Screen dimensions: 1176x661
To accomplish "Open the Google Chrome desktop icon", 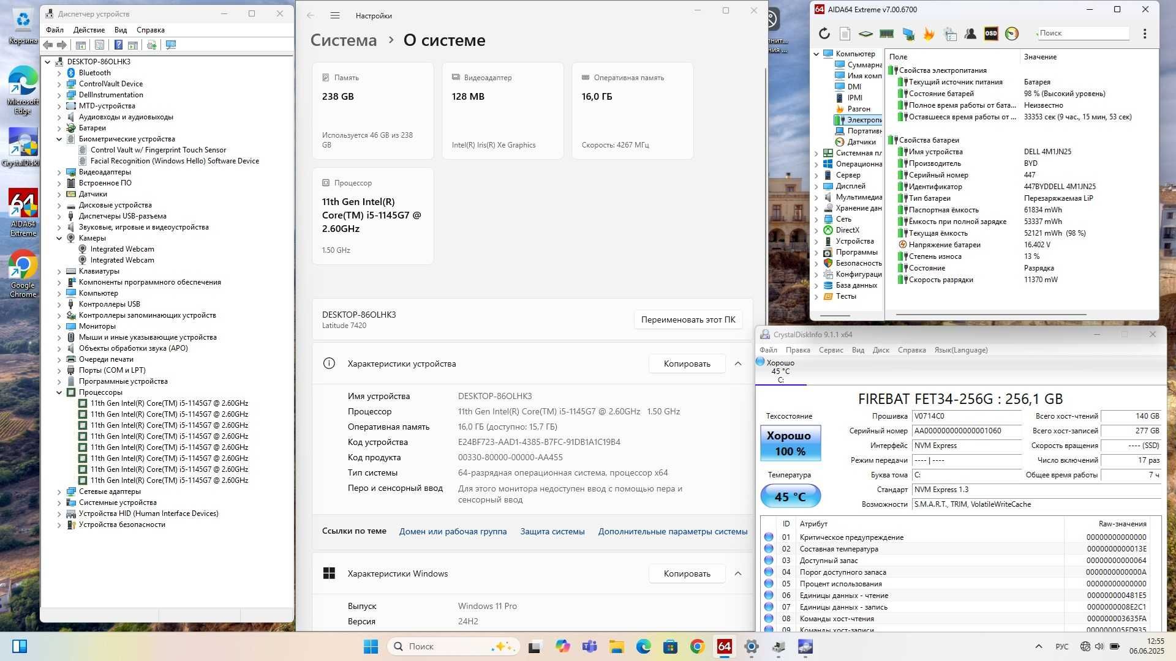I will (23, 274).
